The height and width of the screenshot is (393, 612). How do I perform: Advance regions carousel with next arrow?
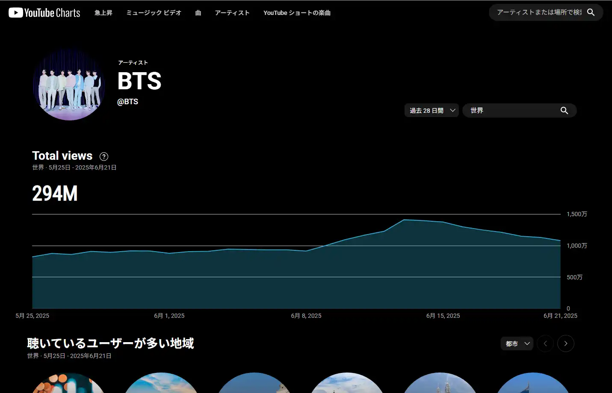tap(566, 343)
